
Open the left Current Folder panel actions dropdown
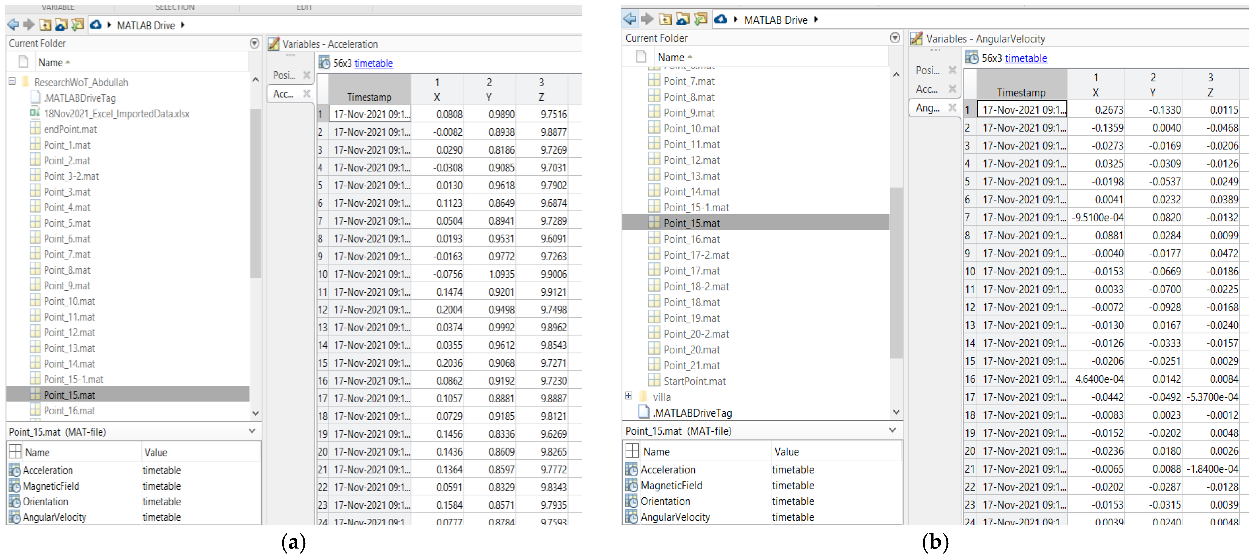pyautogui.click(x=254, y=43)
